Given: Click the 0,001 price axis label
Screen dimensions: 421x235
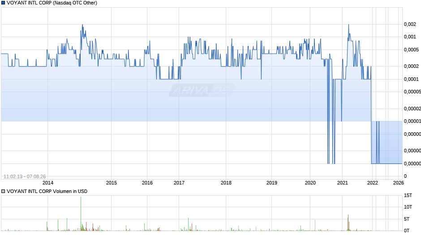Looking at the screenshot, I should [x=410, y=37].
